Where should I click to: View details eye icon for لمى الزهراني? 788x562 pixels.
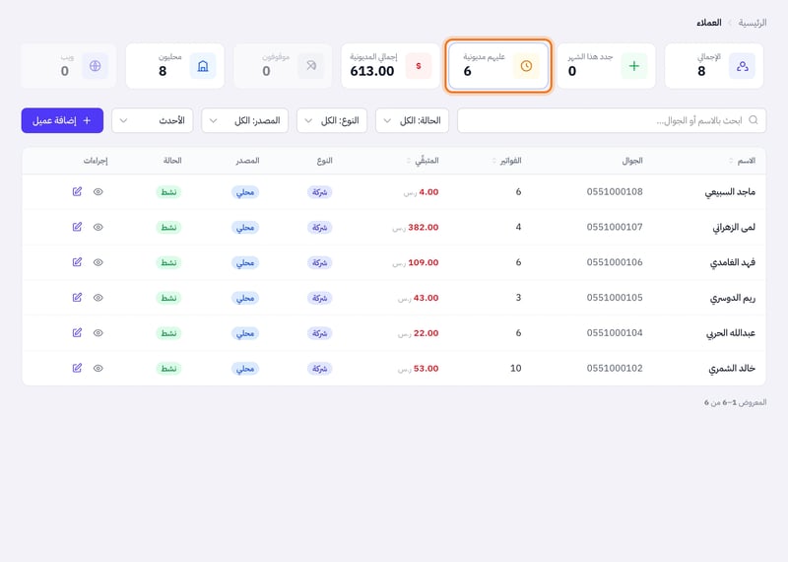point(98,227)
